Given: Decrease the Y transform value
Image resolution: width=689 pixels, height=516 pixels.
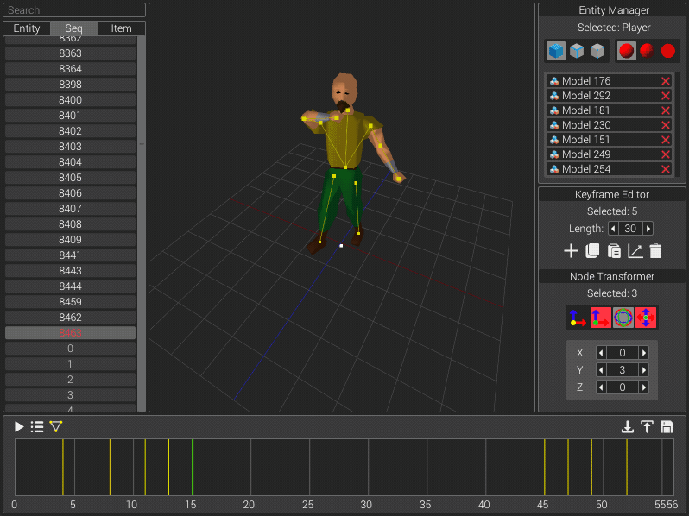Looking at the screenshot, I should [x=601, y=370].
